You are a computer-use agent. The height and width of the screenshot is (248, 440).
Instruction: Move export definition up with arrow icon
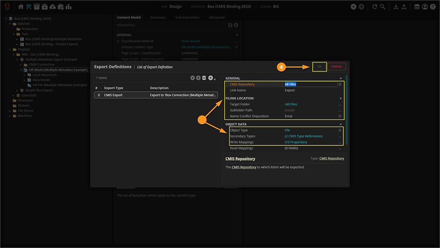pos(192,78)
